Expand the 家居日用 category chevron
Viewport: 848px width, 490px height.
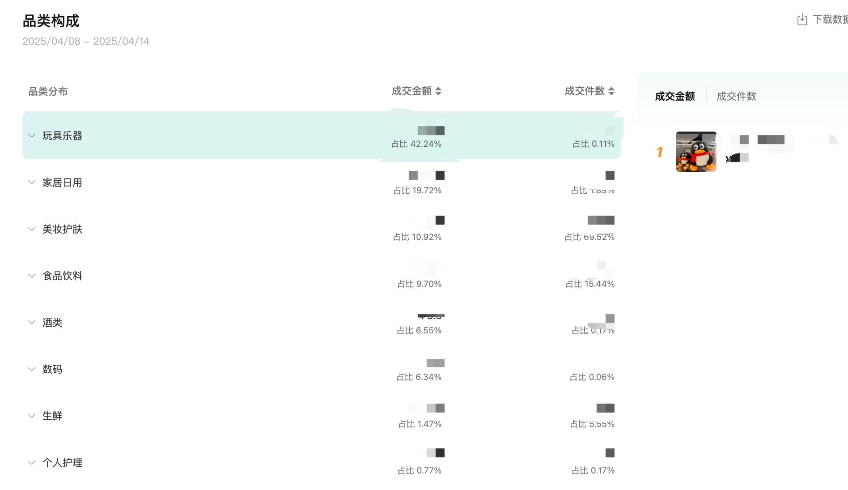click(x=32, y=183)
